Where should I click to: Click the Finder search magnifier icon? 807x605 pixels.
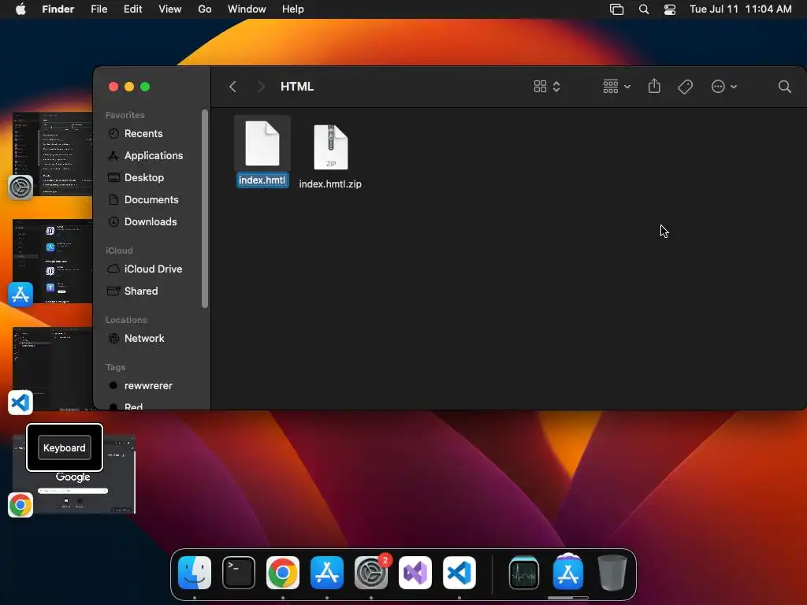(x=784, y=87)
